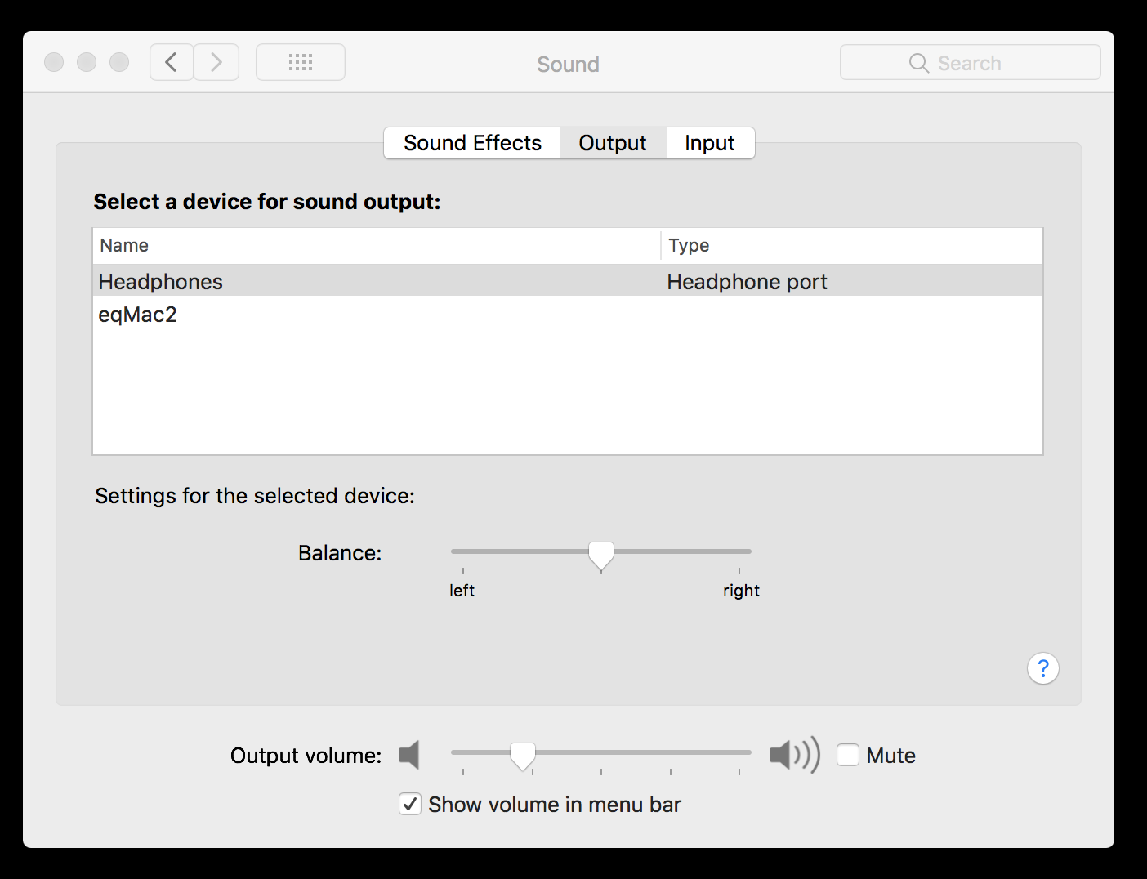Screen dimensions: 1147x879
Task: Uncheck Show volume in menu bar
Action: (410, 804)
